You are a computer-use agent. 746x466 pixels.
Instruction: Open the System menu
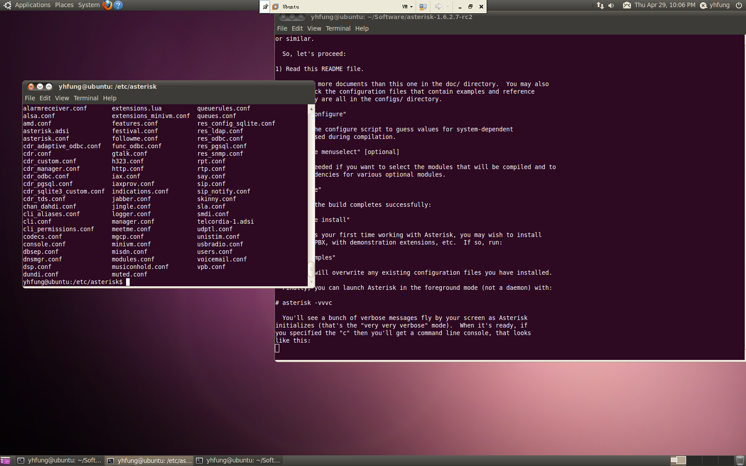point(89,5)
